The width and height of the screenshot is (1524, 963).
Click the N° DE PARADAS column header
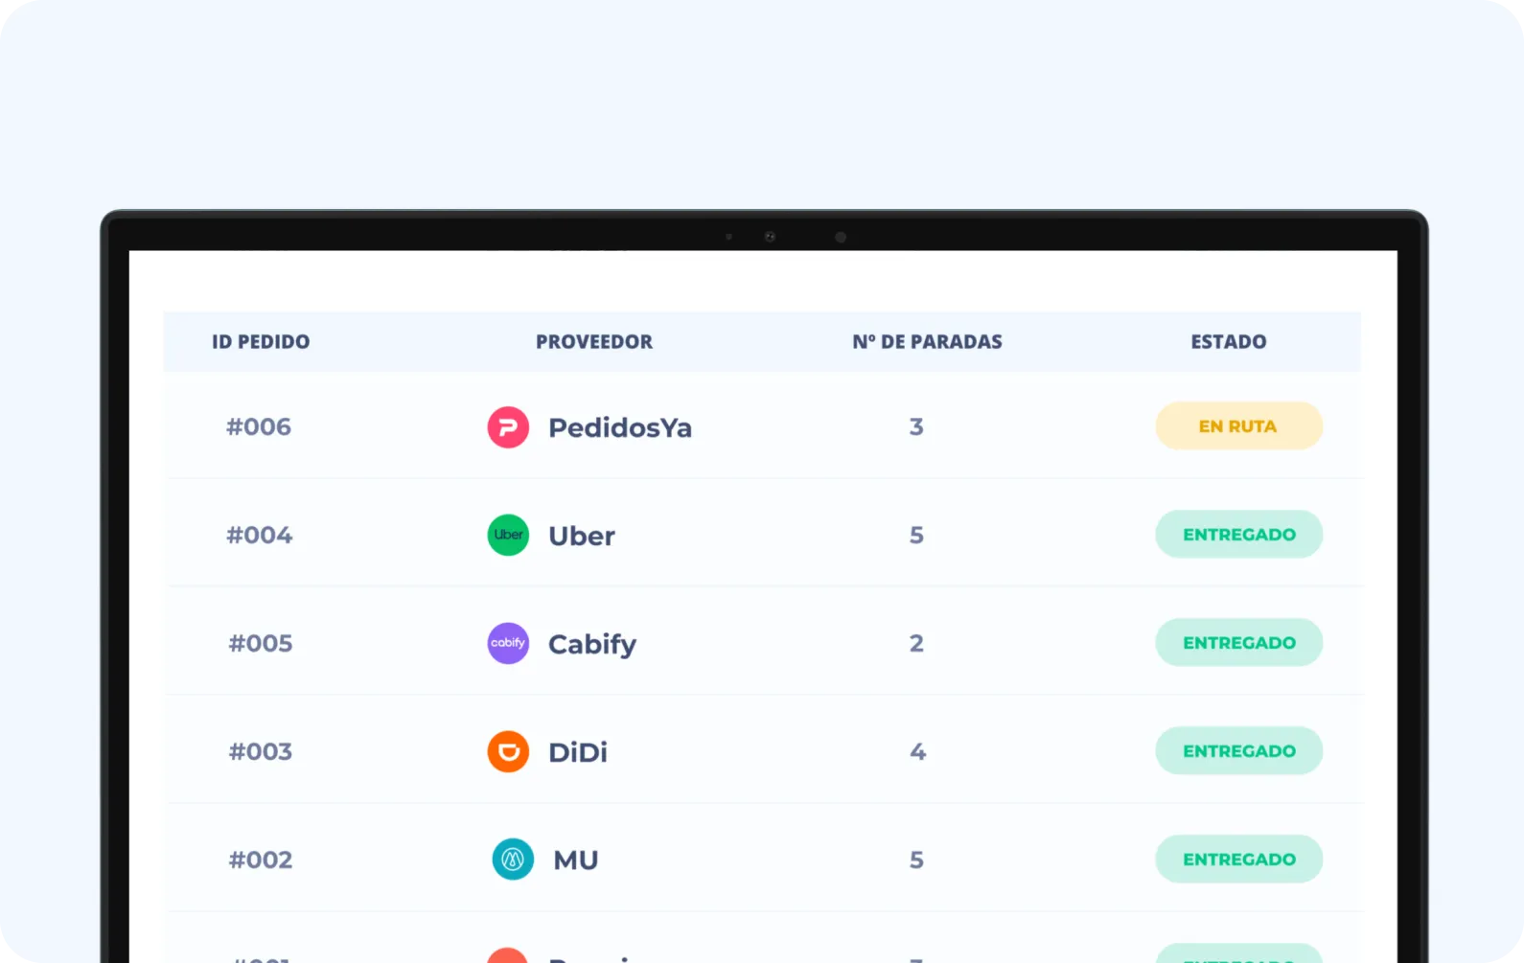[x=927, y=342]
